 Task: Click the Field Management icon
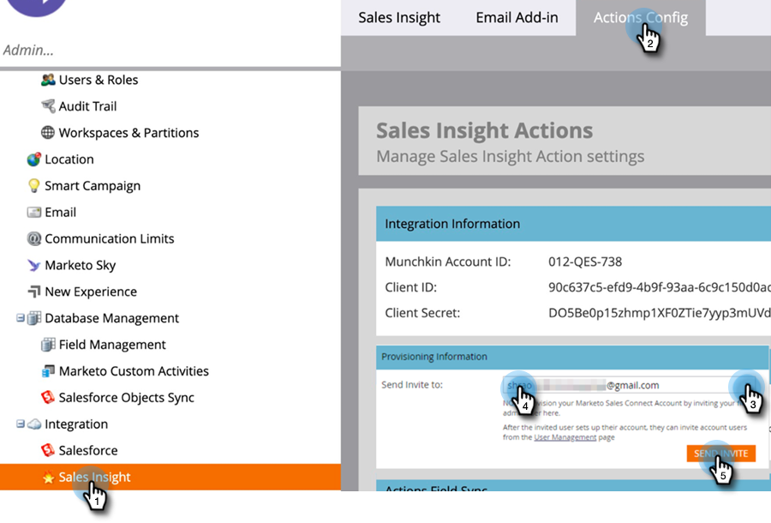coord(48,345)
